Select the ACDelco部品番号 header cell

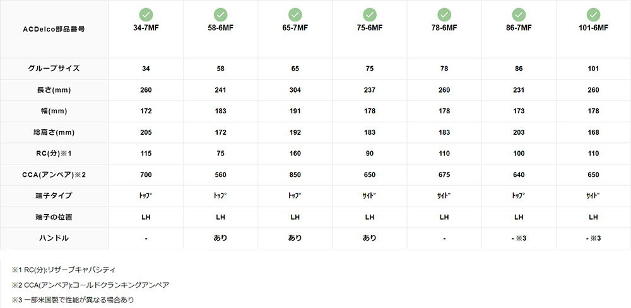[x=54, y=28]
